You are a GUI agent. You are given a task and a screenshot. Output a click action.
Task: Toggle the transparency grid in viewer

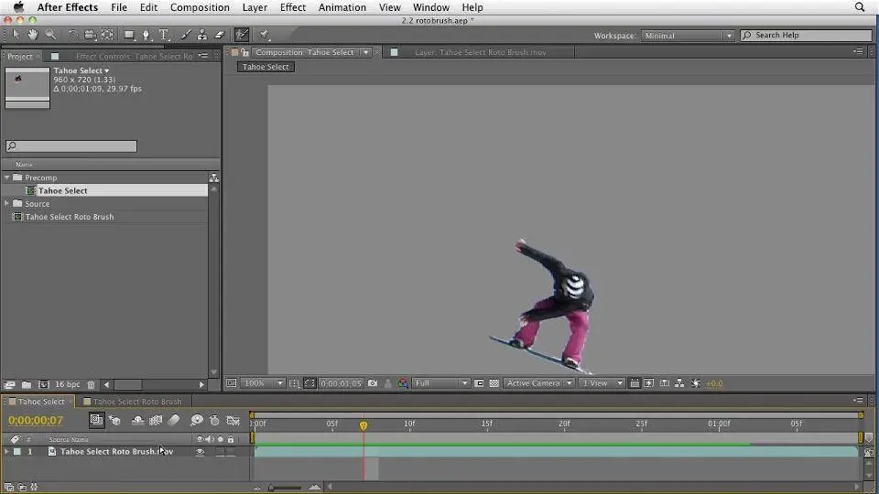(494, 383)
